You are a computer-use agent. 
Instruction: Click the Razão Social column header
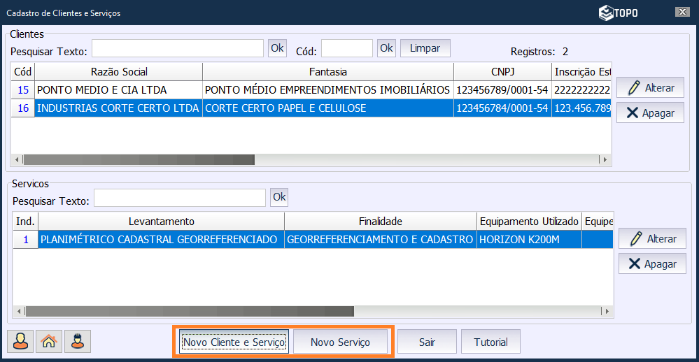[x=119, y=72]
